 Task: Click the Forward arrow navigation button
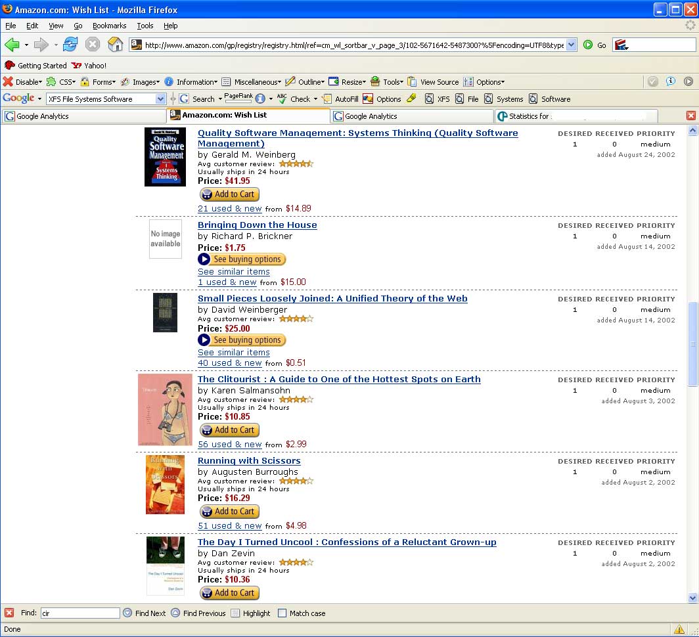[x=41, y=45]
